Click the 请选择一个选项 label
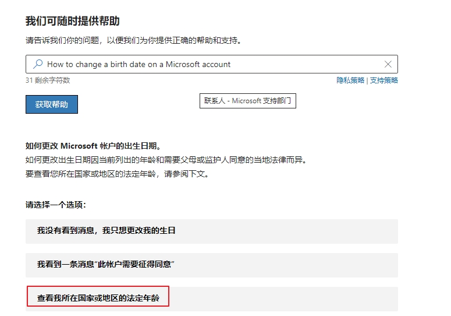451x316 pixels. point(56,205)
